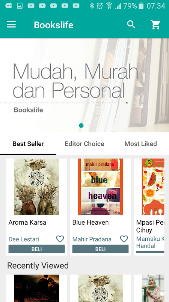Tap the search magnifier icon

(131, 25)
